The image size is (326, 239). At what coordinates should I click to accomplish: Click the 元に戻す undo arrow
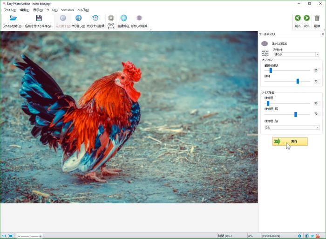tap(63, 18)
